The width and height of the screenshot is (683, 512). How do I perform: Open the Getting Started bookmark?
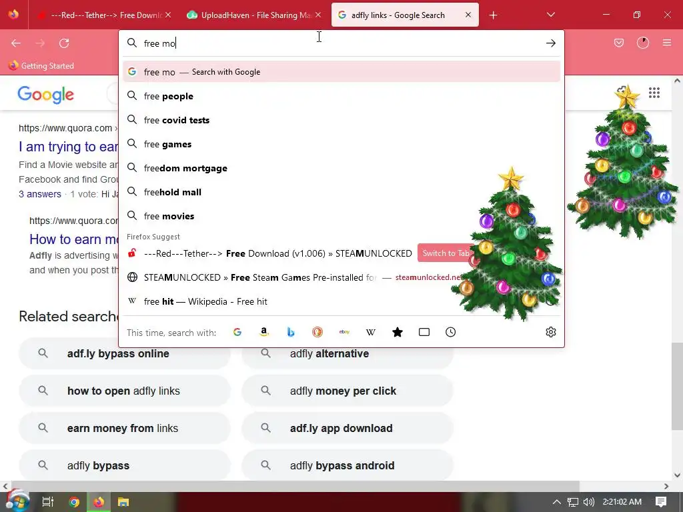(41, 66)
